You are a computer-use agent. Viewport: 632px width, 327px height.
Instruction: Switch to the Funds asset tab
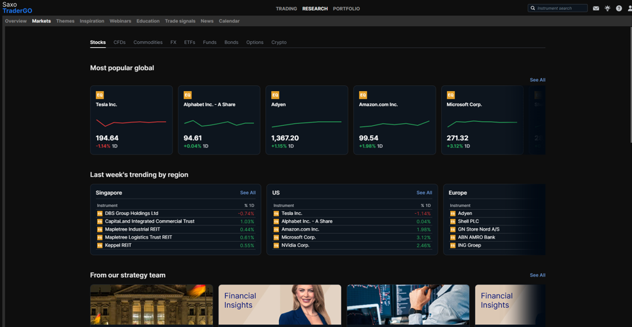[x=209, y=43]
